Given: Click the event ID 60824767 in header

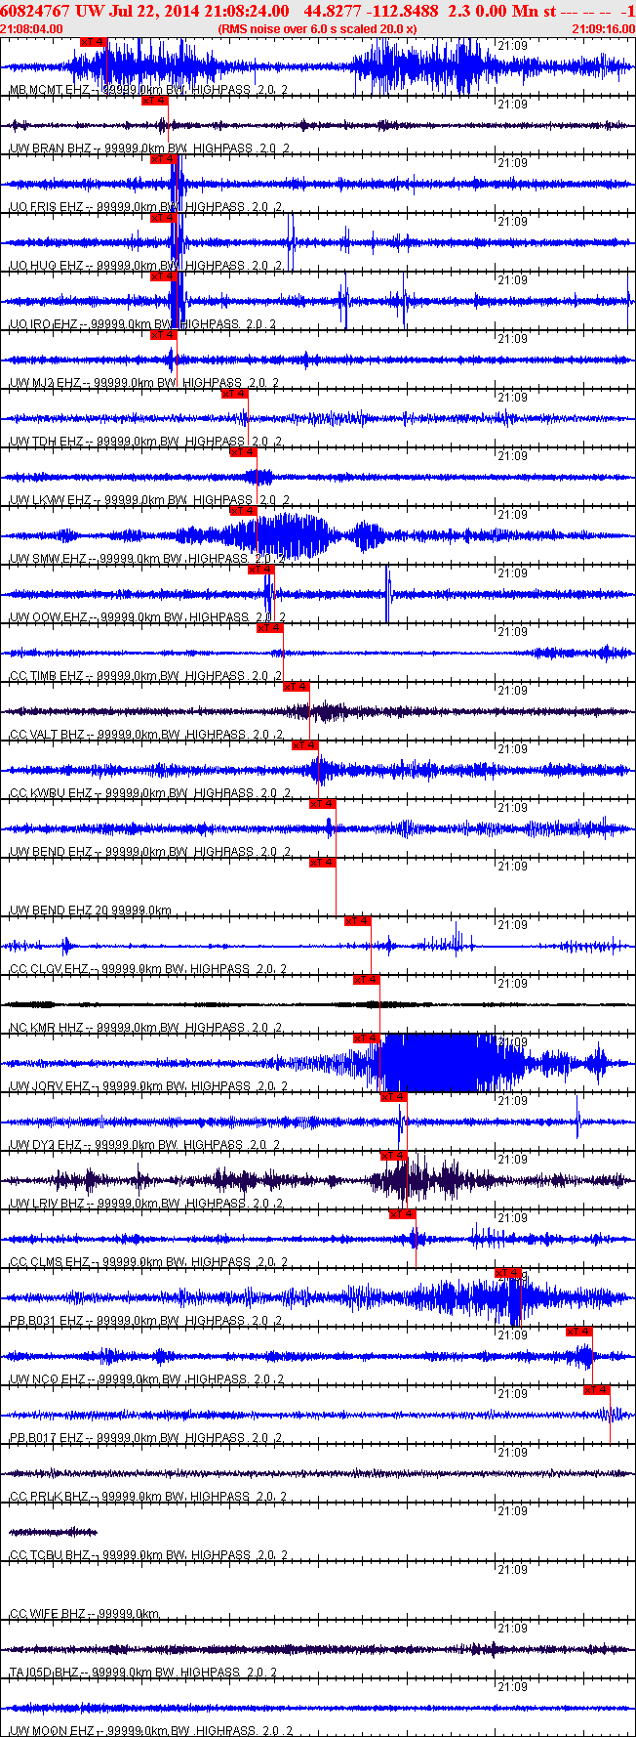Looking at the screenshot, I should point(36,11).
